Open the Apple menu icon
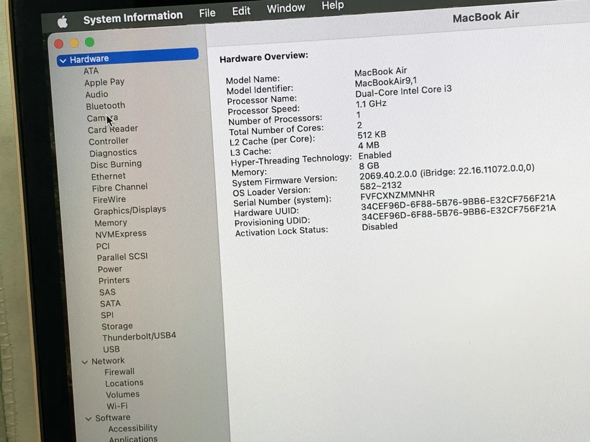This screenshot has width=590, height=442. [x=63, y=22]
